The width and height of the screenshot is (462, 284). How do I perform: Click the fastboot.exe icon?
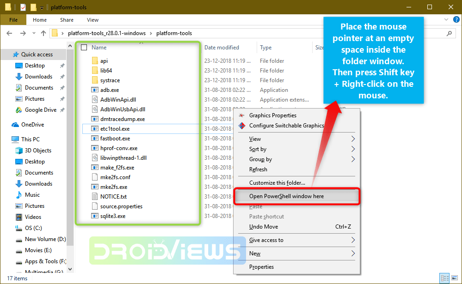[95, 139]
